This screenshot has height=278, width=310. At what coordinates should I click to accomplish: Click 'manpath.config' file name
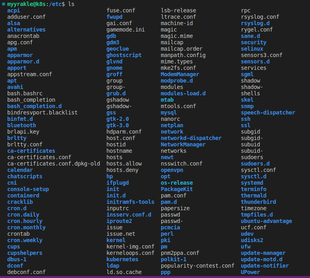click(x=183, y=55)
